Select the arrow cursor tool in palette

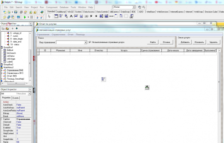click(49, 16)
